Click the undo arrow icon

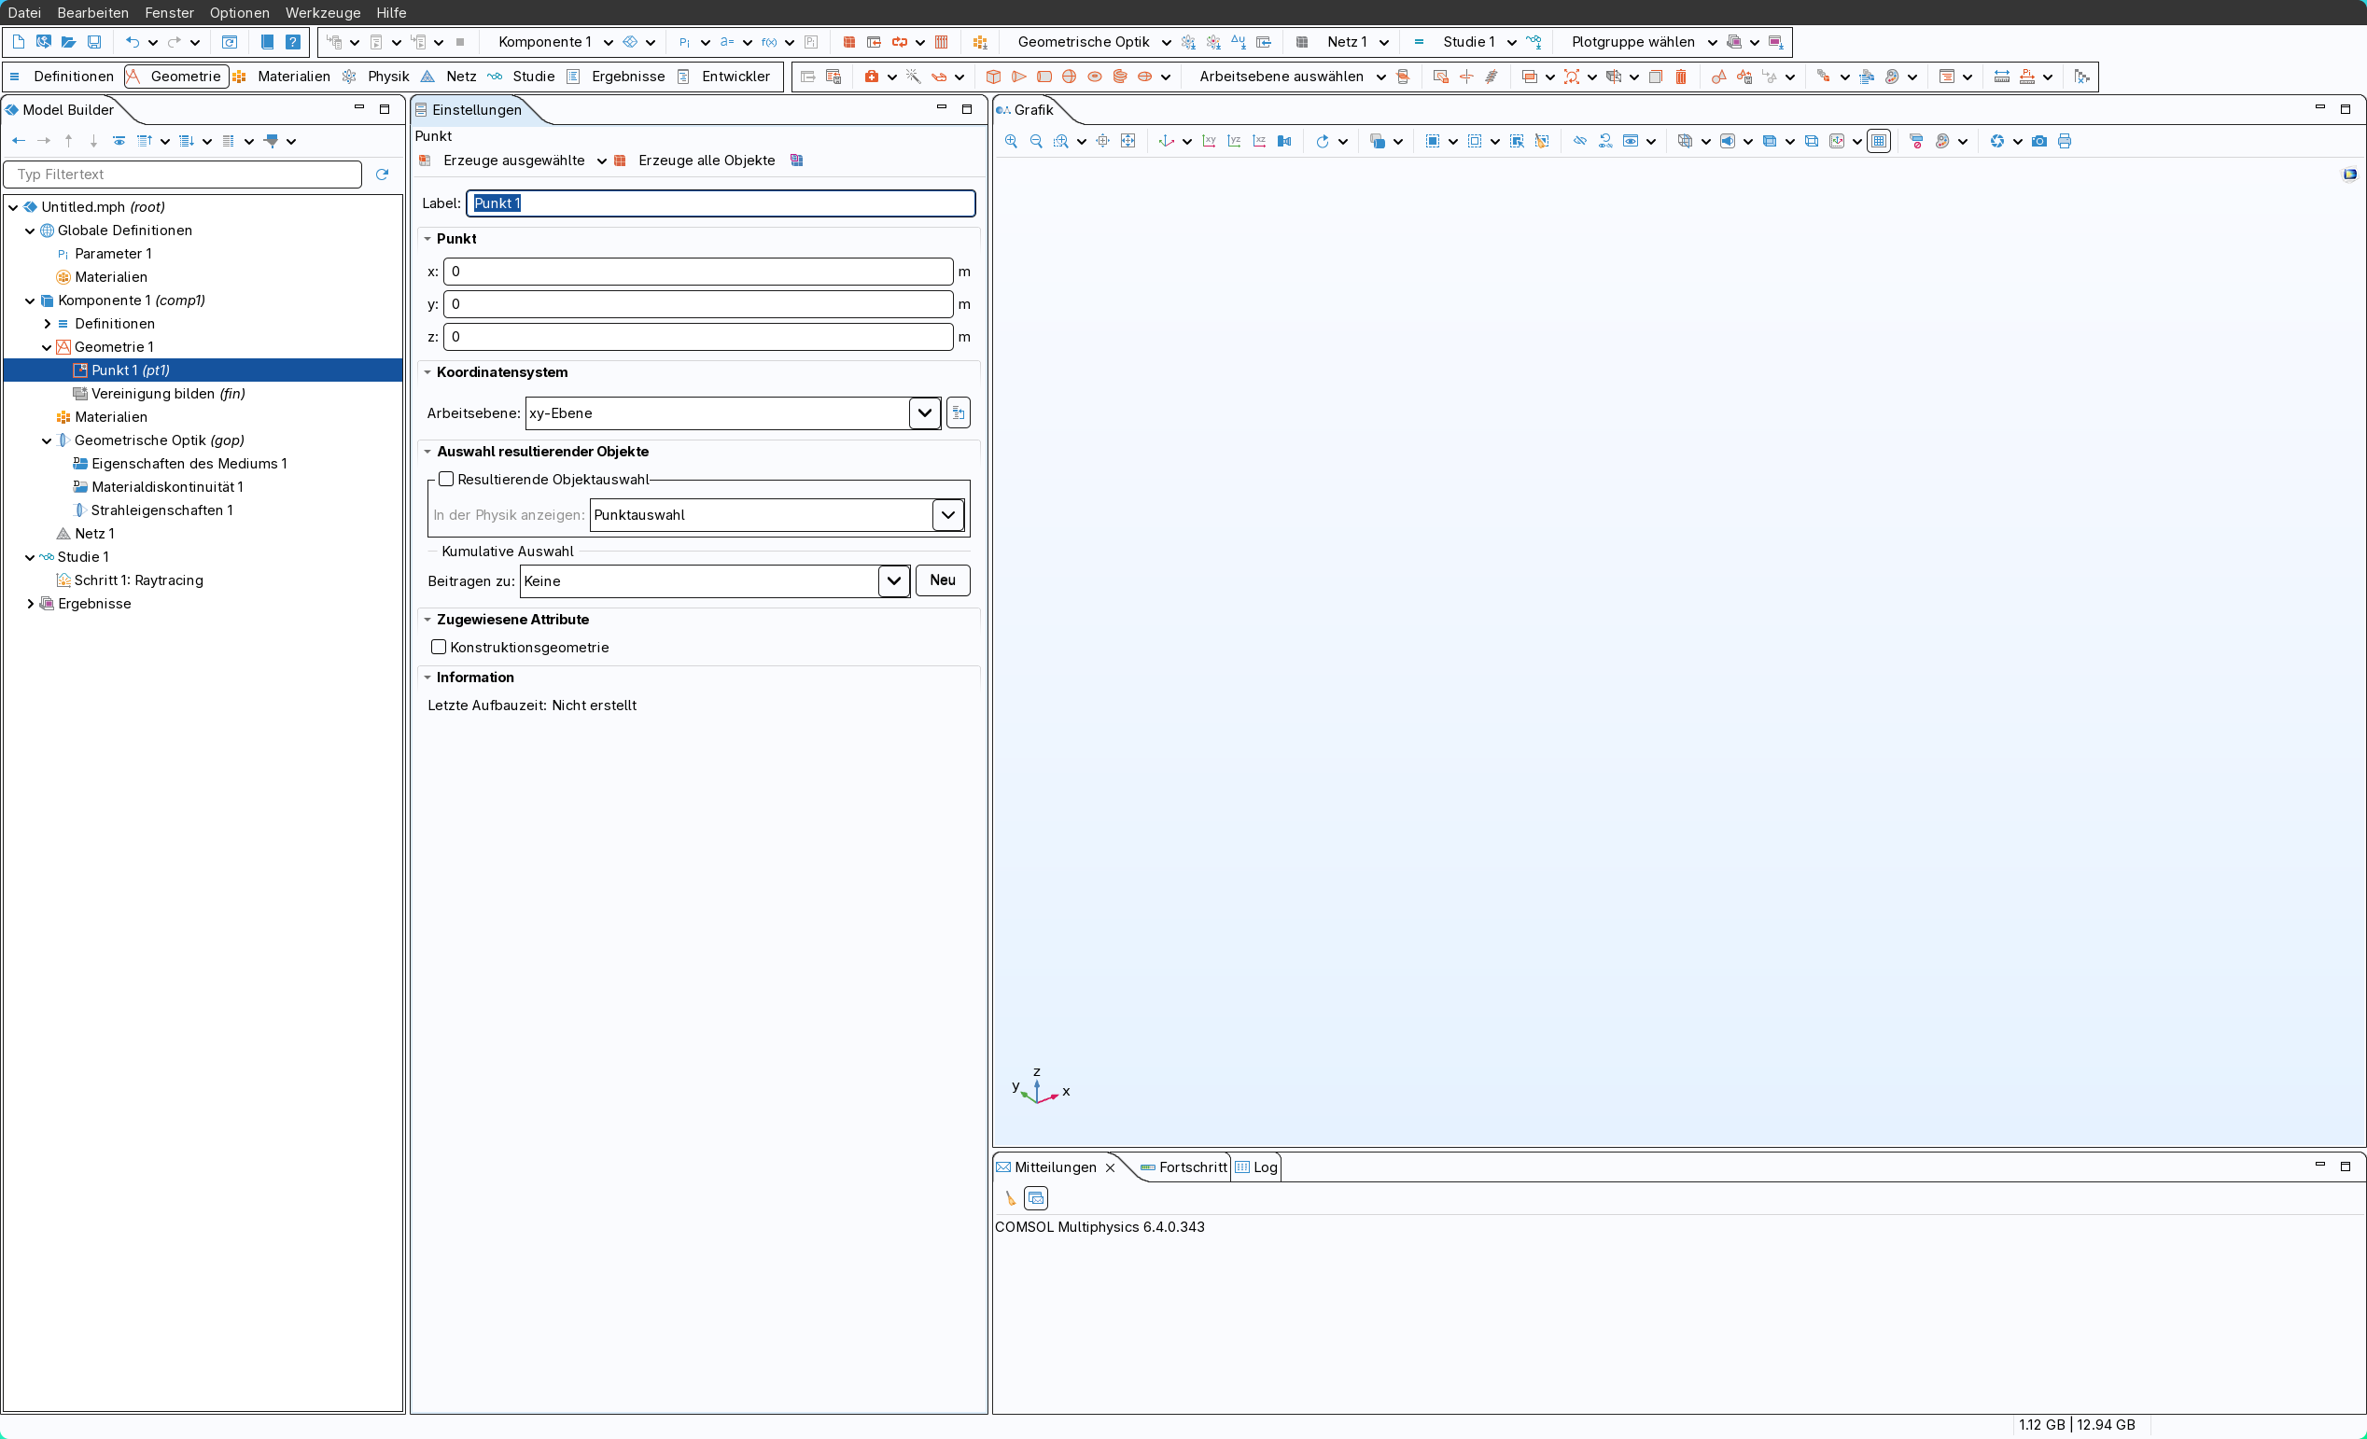[x=133, y=42]
